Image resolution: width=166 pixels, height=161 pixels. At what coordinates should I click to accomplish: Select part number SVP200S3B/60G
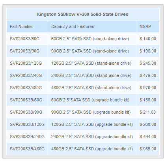pyautogui.click(x=26, y=100)
